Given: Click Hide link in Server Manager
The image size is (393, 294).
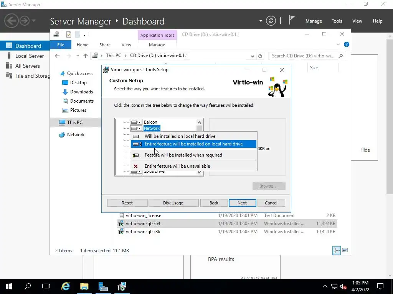Looking at the screenshot, I should [x=365, y=150].
